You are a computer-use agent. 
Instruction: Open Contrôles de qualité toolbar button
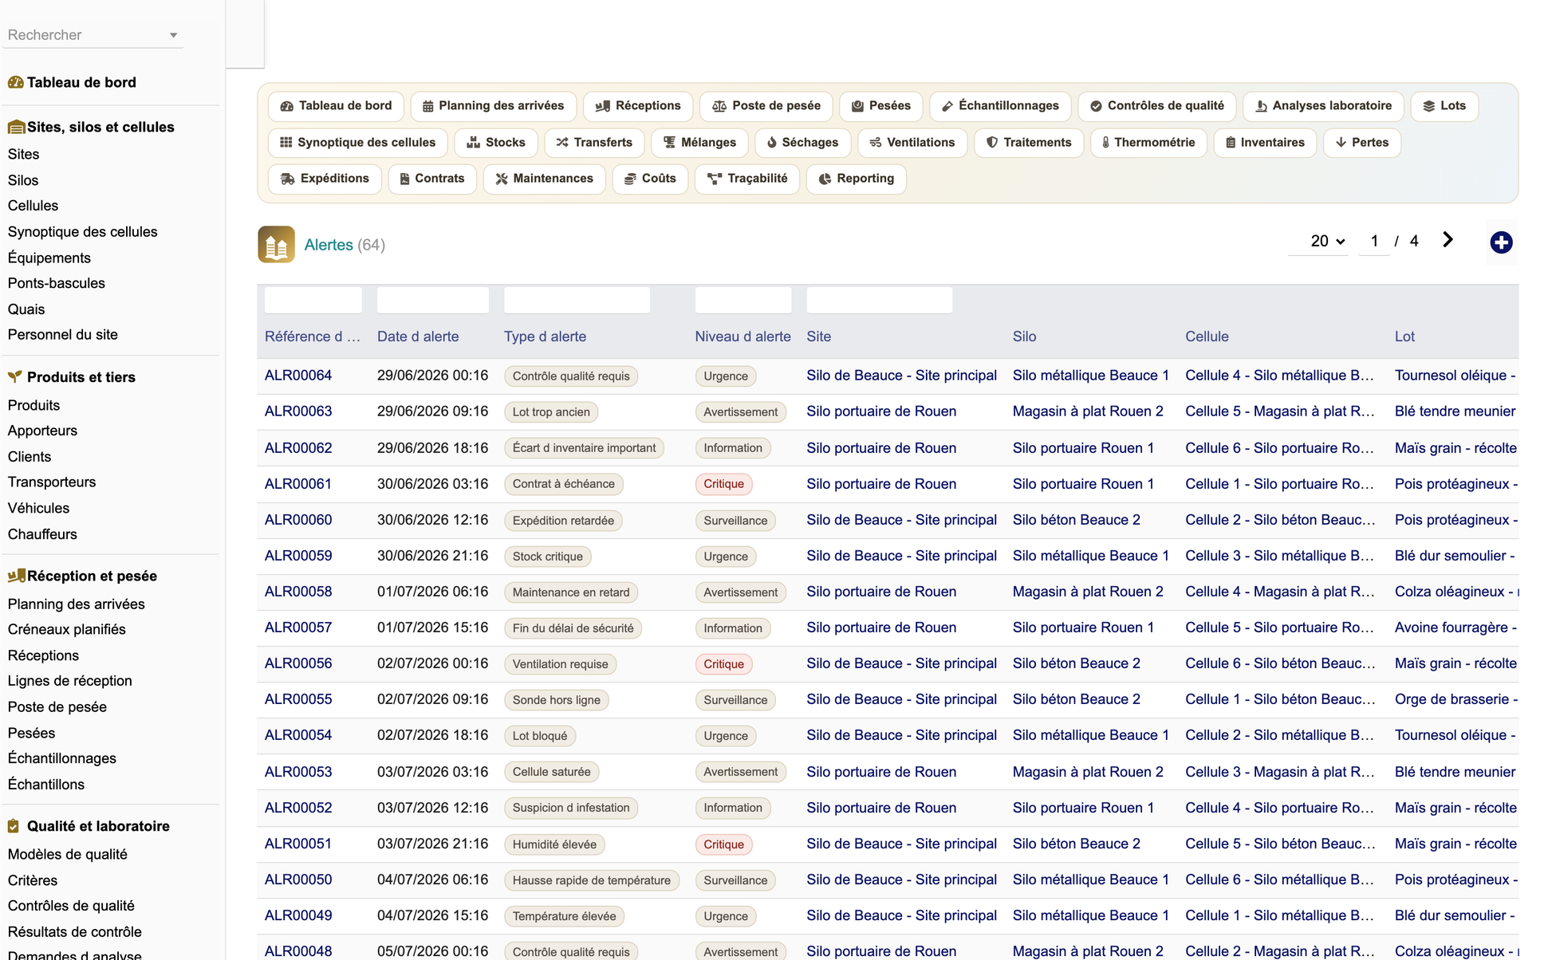click(x=1157, y=106)
